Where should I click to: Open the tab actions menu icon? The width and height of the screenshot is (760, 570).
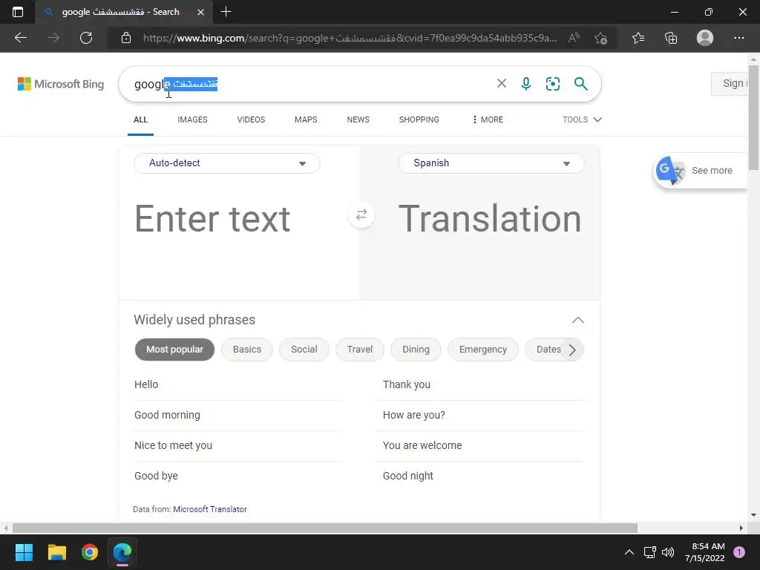click(18, 12)
